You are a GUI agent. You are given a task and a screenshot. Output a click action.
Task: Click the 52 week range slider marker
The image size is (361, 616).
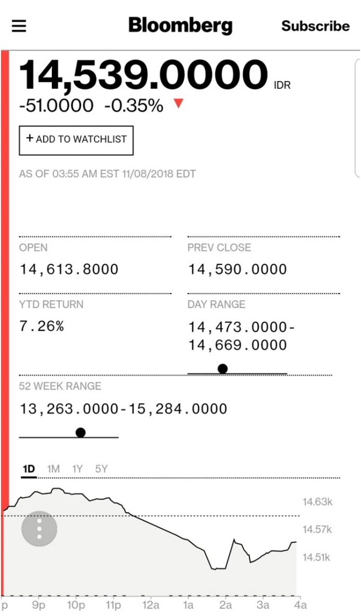[81, 432]
